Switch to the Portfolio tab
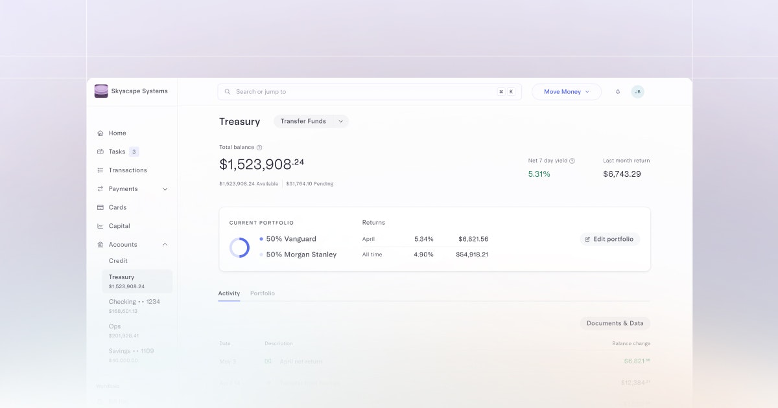Viewport: 778px width, 408px height. pyautogui.click(x=263, y=293)
